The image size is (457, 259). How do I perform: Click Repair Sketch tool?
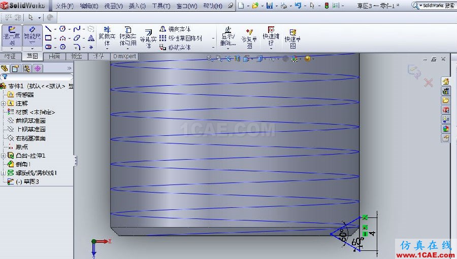click(x=249, y=39)
